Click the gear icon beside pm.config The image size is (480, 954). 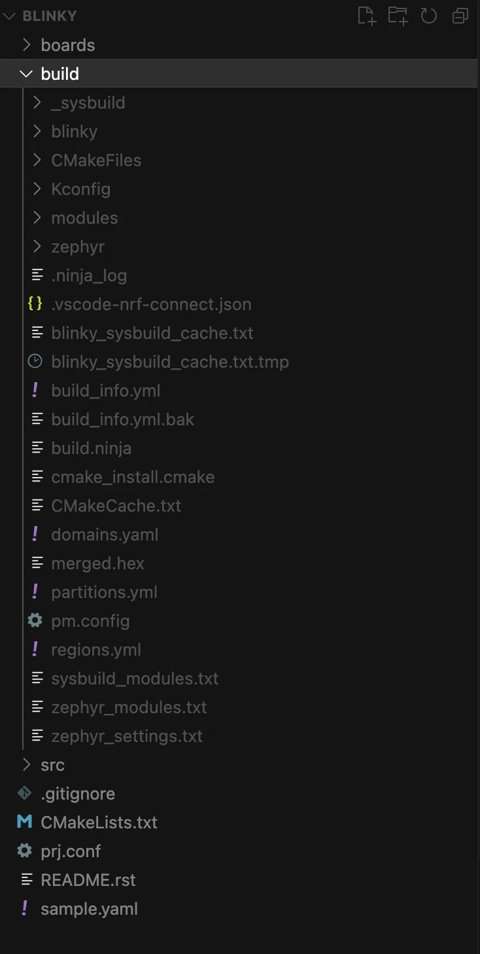[x=35, y=620]
